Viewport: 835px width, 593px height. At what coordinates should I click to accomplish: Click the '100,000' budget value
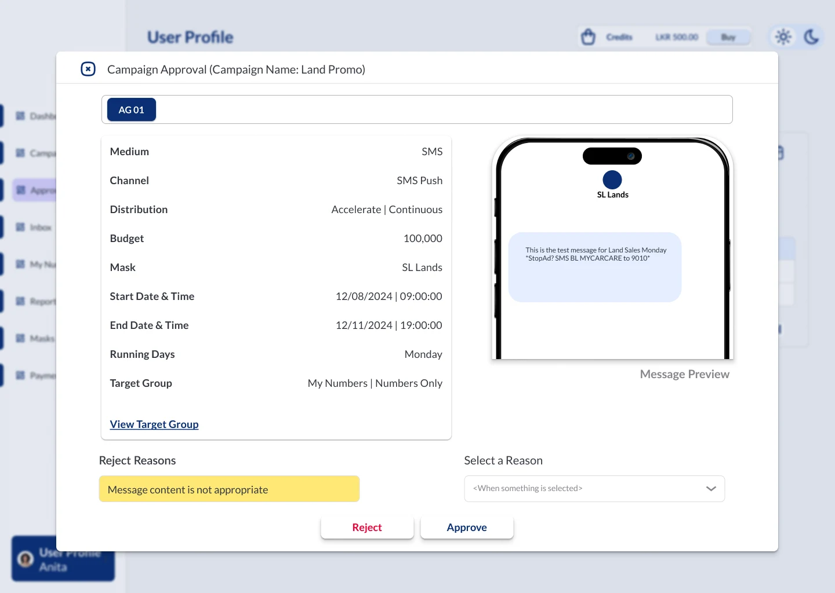[x=423, y=239]
